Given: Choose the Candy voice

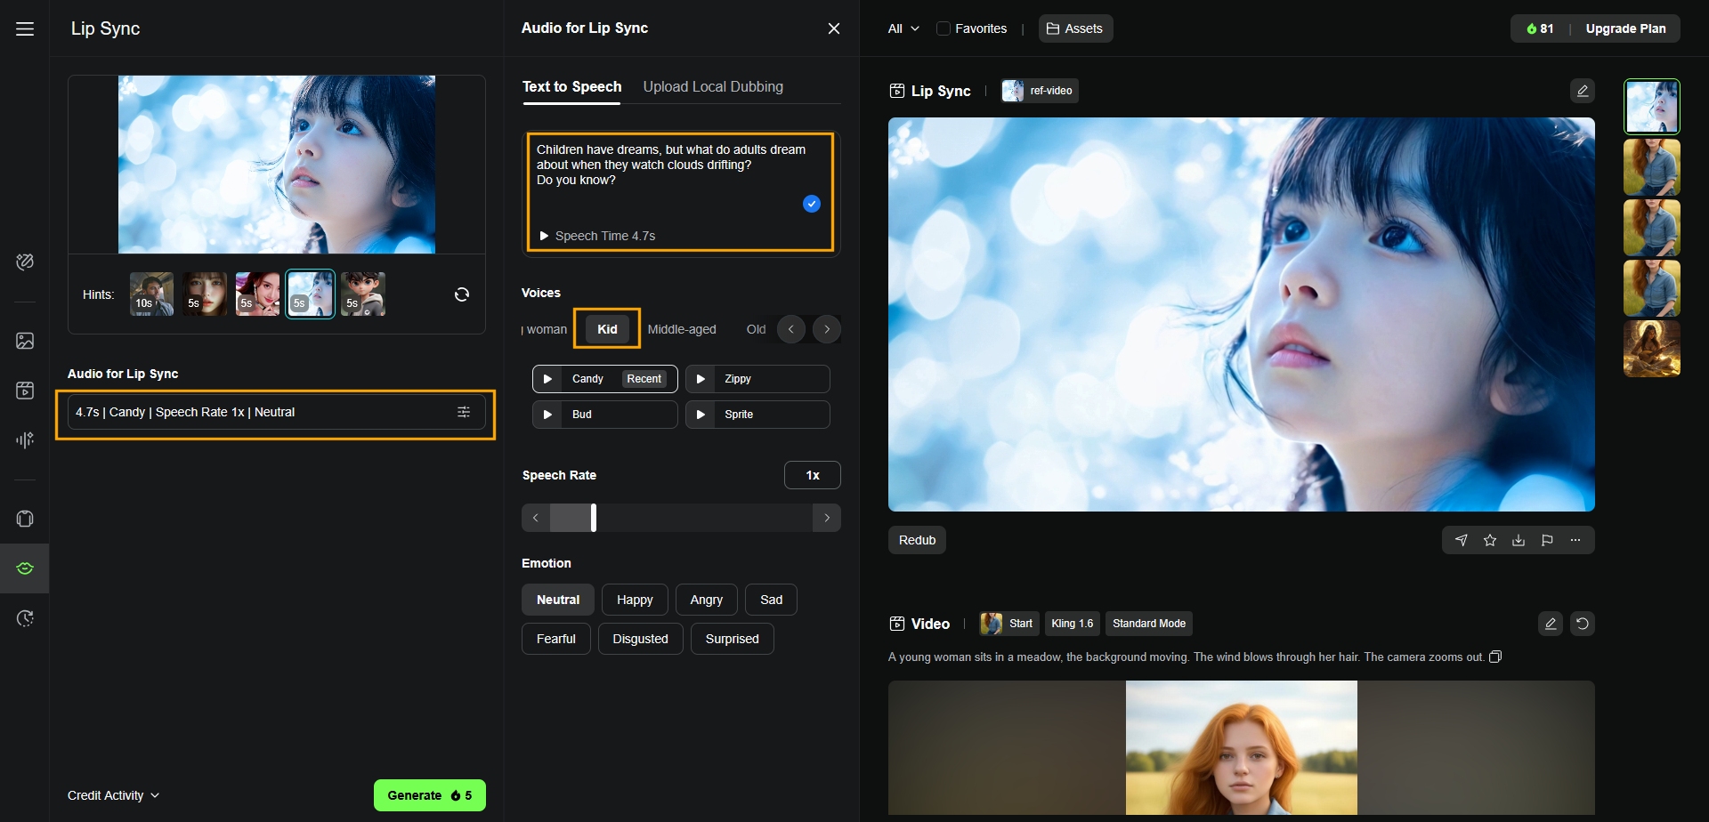Looking at the screenshot, I should 605,379.
